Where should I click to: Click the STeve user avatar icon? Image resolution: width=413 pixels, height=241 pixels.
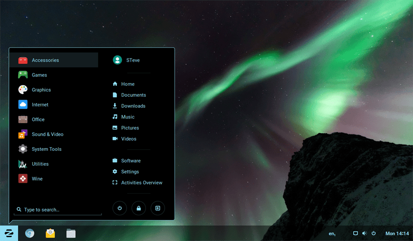(117, 60)
